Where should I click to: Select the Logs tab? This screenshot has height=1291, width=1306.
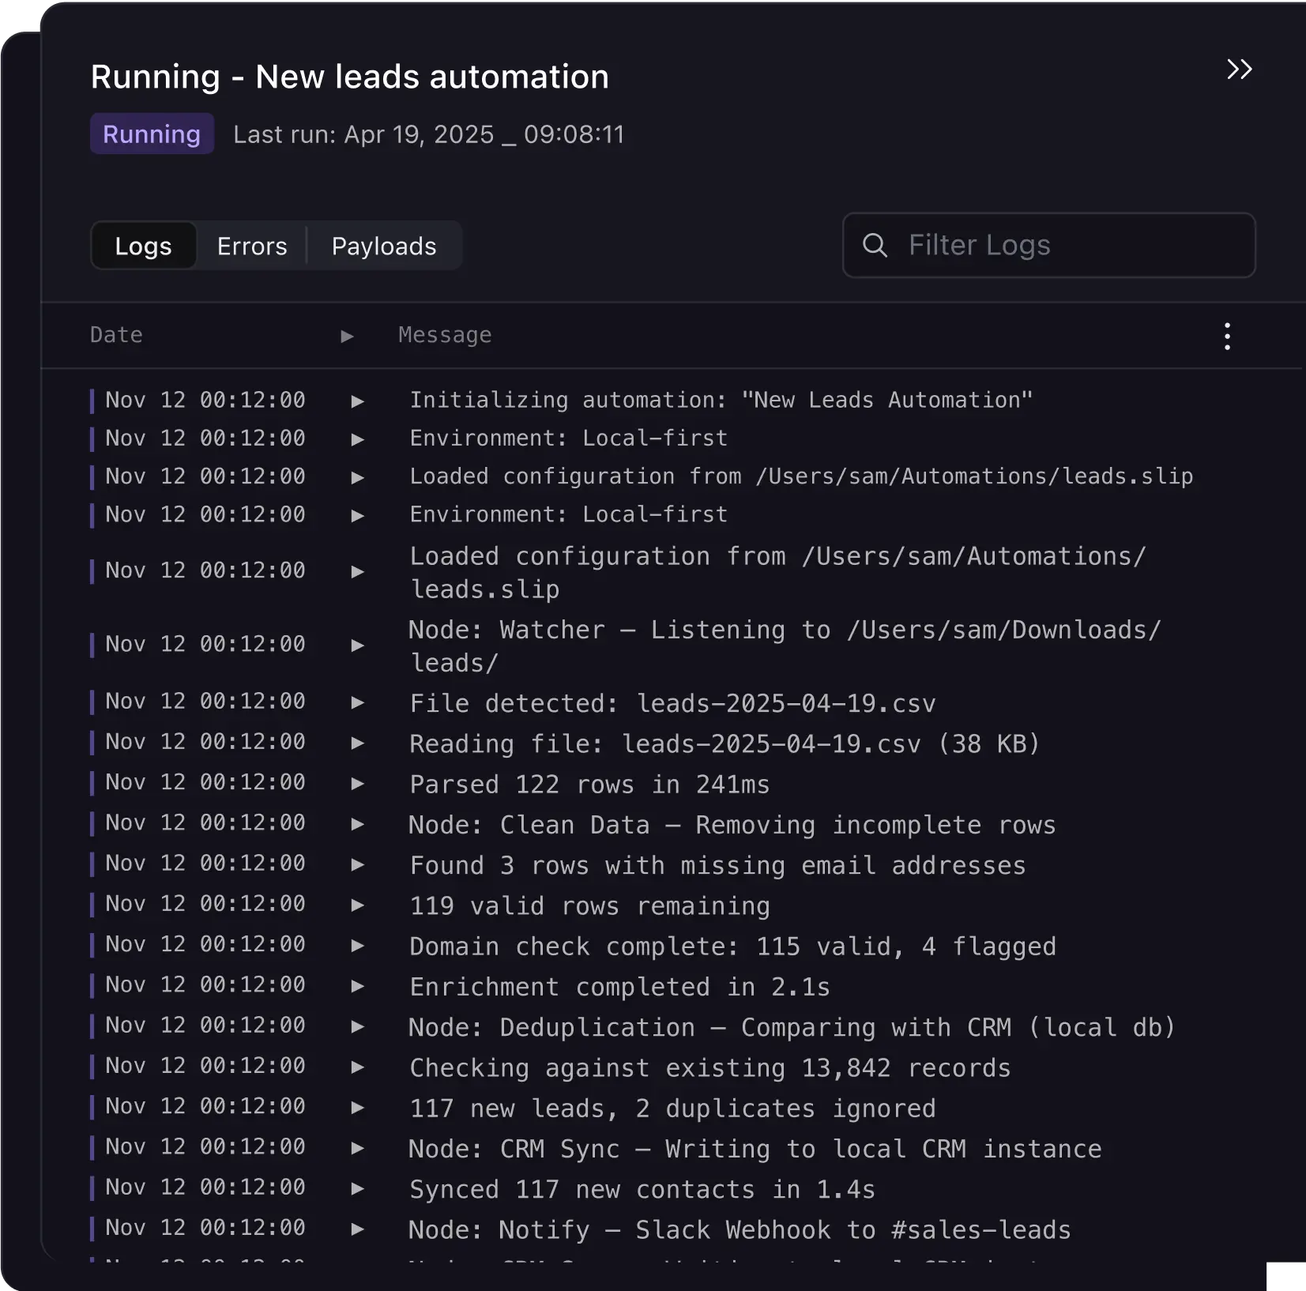click(143, 246)
